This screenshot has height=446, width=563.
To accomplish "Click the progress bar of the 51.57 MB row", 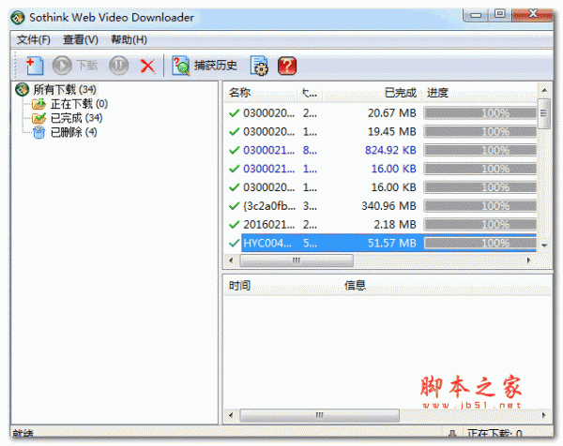I will (480, 244).
